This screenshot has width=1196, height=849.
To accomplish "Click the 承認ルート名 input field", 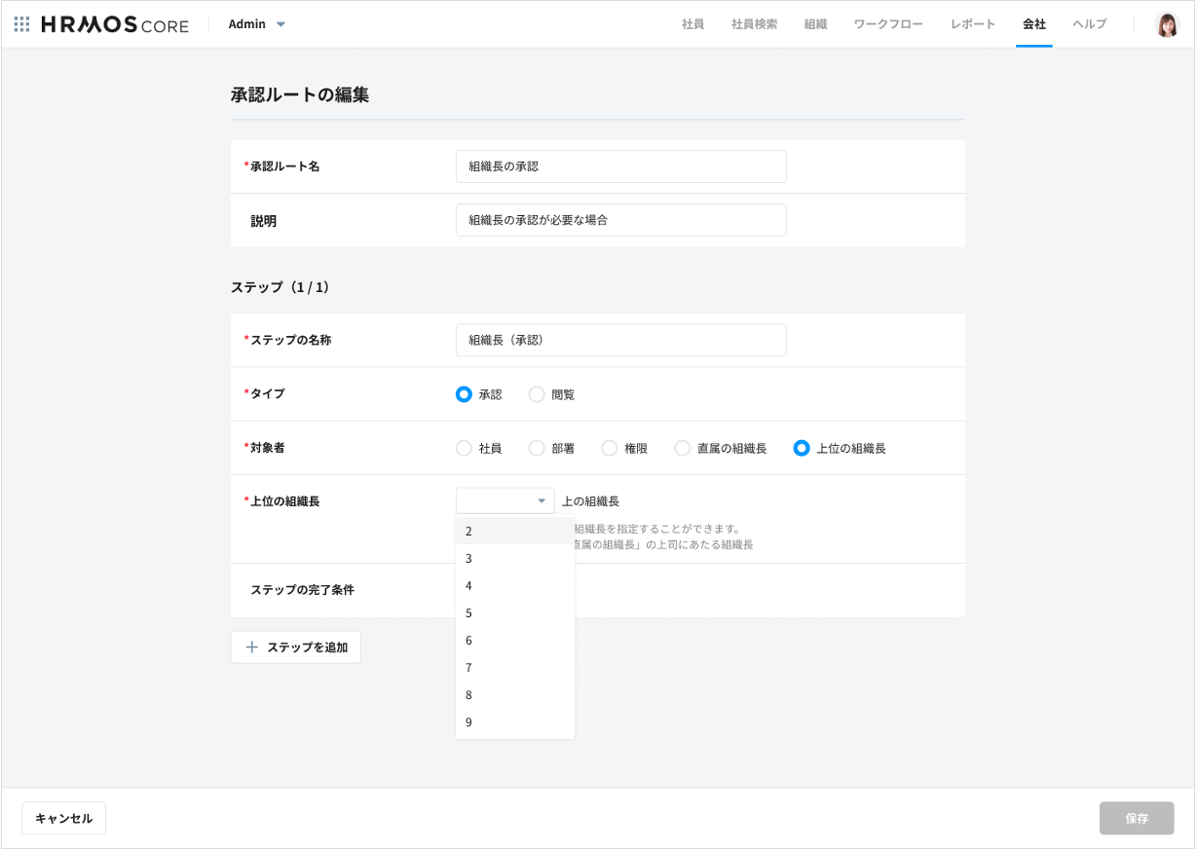I will pyautogui.click(x=620, y=166).
